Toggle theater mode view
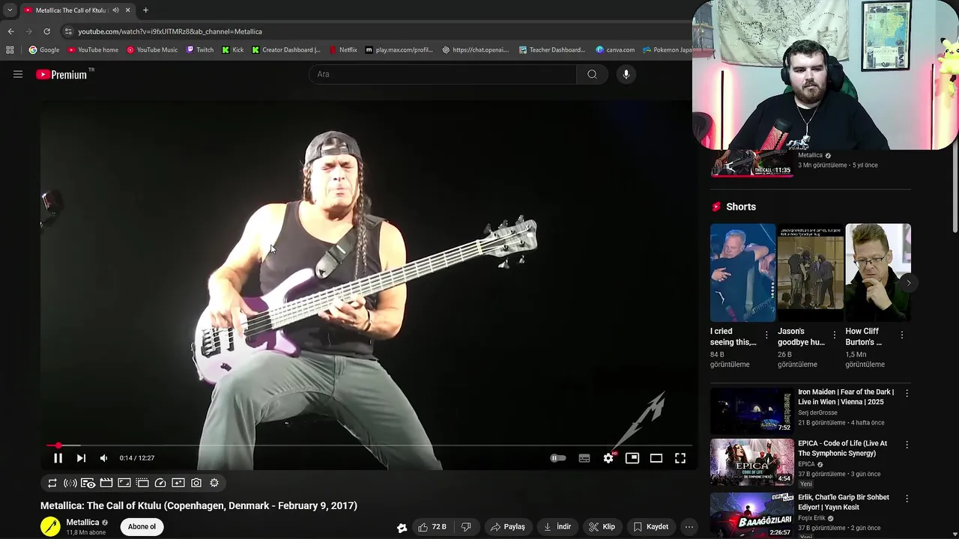 tap(656, 458)
